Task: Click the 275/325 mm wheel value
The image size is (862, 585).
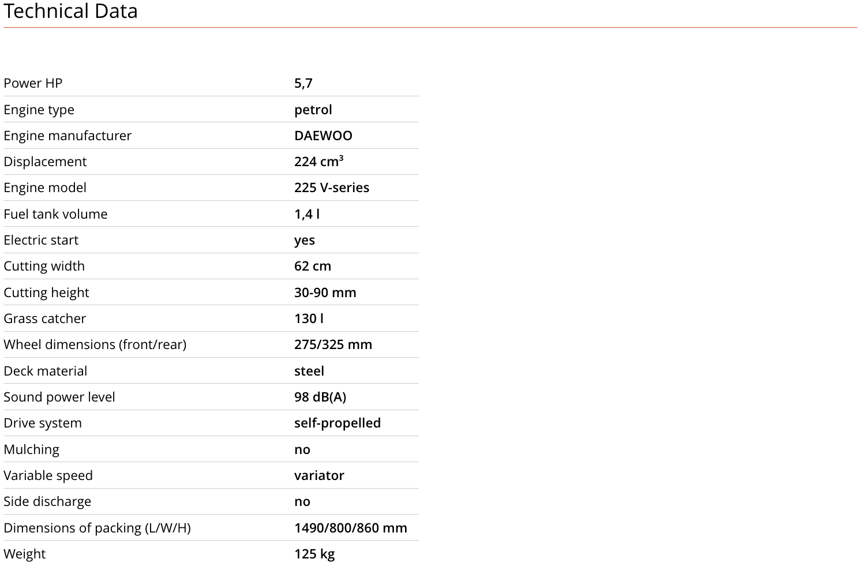Action: (333, 344)
